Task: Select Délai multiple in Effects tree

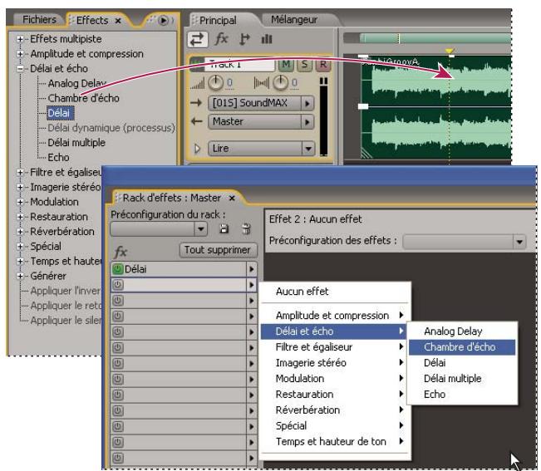Action: coord(76,143)
